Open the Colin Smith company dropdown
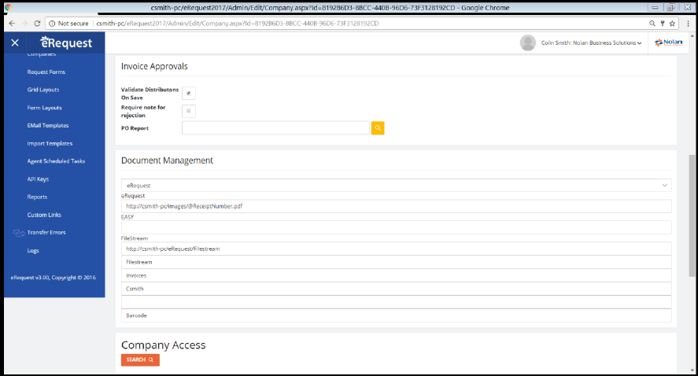This screenshot has width=698, height=376. [x=592, y=42]
